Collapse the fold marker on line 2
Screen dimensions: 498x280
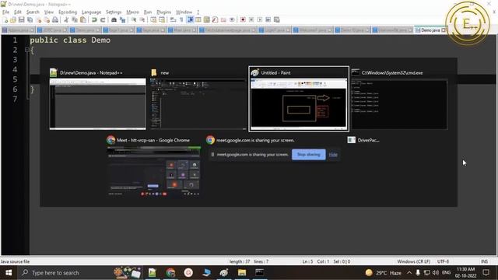click(27, 50)
